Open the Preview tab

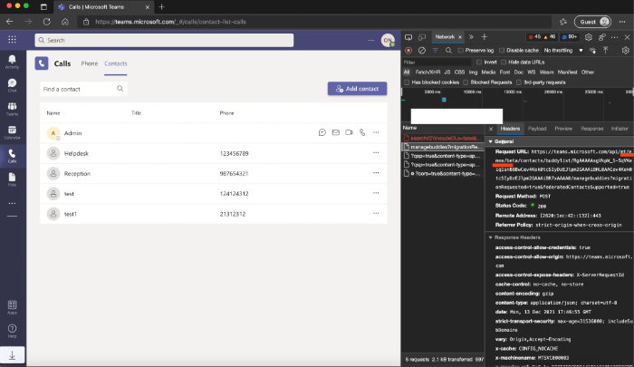563,129
